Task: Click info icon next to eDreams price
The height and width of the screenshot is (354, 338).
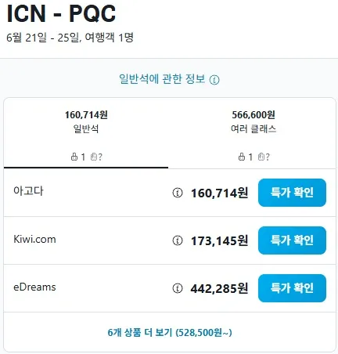Action: tap(178, 288)
